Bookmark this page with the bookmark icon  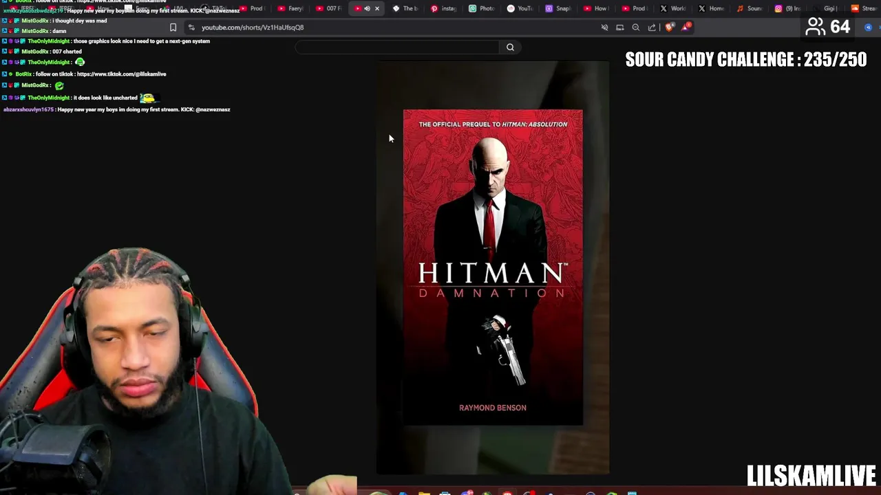173,27
